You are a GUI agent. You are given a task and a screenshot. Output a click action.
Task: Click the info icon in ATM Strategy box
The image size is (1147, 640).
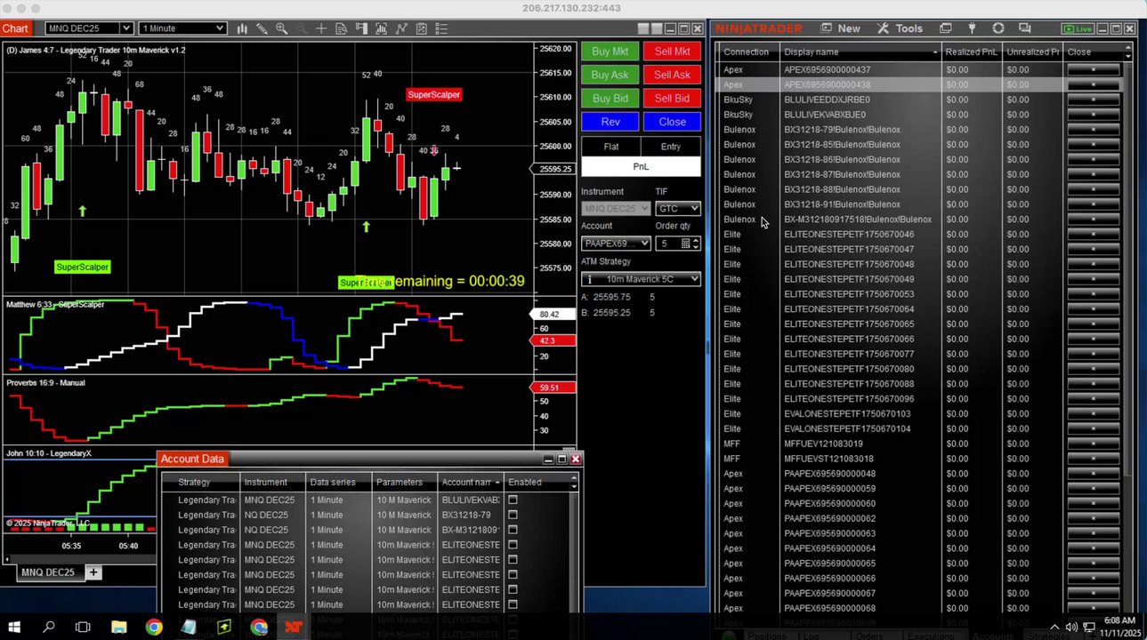point(589,279)
